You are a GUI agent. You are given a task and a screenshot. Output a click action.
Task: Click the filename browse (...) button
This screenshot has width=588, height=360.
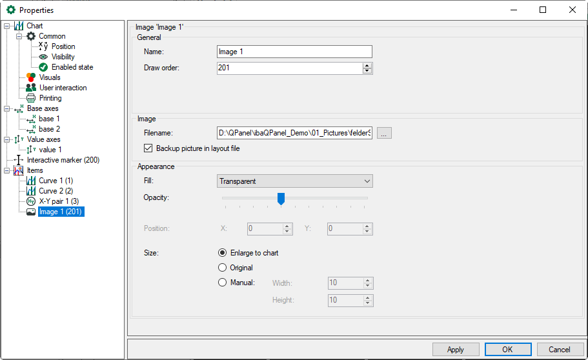pos(384,133)
